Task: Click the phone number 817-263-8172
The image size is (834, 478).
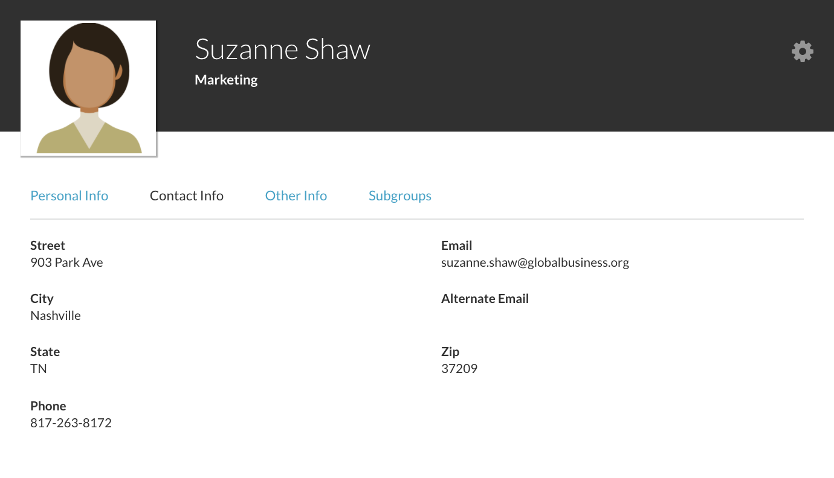Action: pos(71,423)
